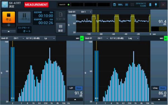Image resolution: width=168 pixels, height=105 pixels.
Task: Toggle the LZF display button
Action: [x=71, y=88]
